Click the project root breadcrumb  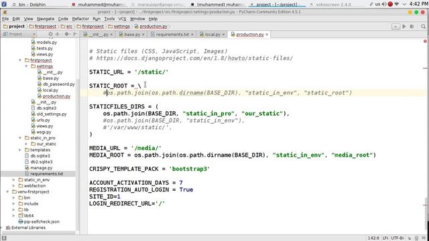(x=14, y=26)
